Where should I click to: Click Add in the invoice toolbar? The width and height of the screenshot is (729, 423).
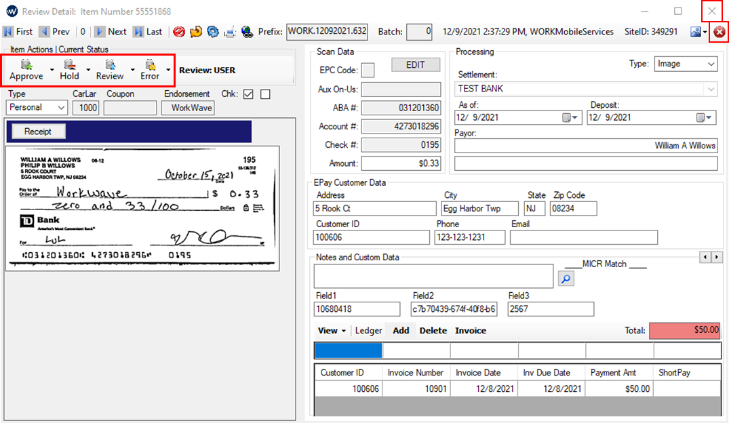click(x=401, y=331)
